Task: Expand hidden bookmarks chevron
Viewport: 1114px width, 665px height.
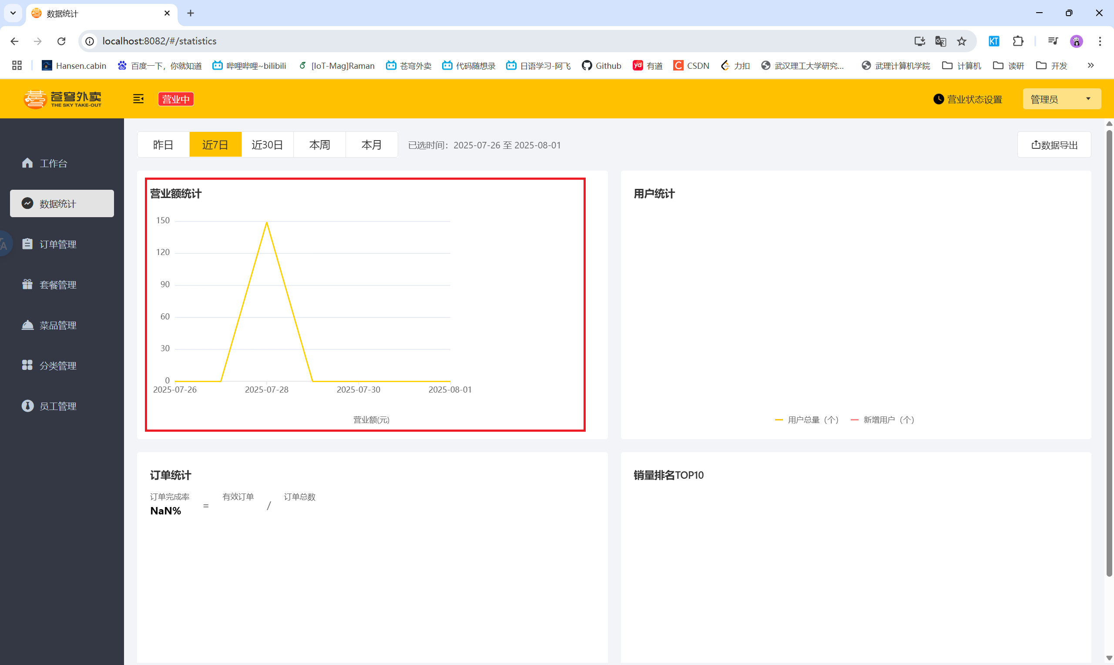Action: pyautogui.click(x=1091, y=65)
